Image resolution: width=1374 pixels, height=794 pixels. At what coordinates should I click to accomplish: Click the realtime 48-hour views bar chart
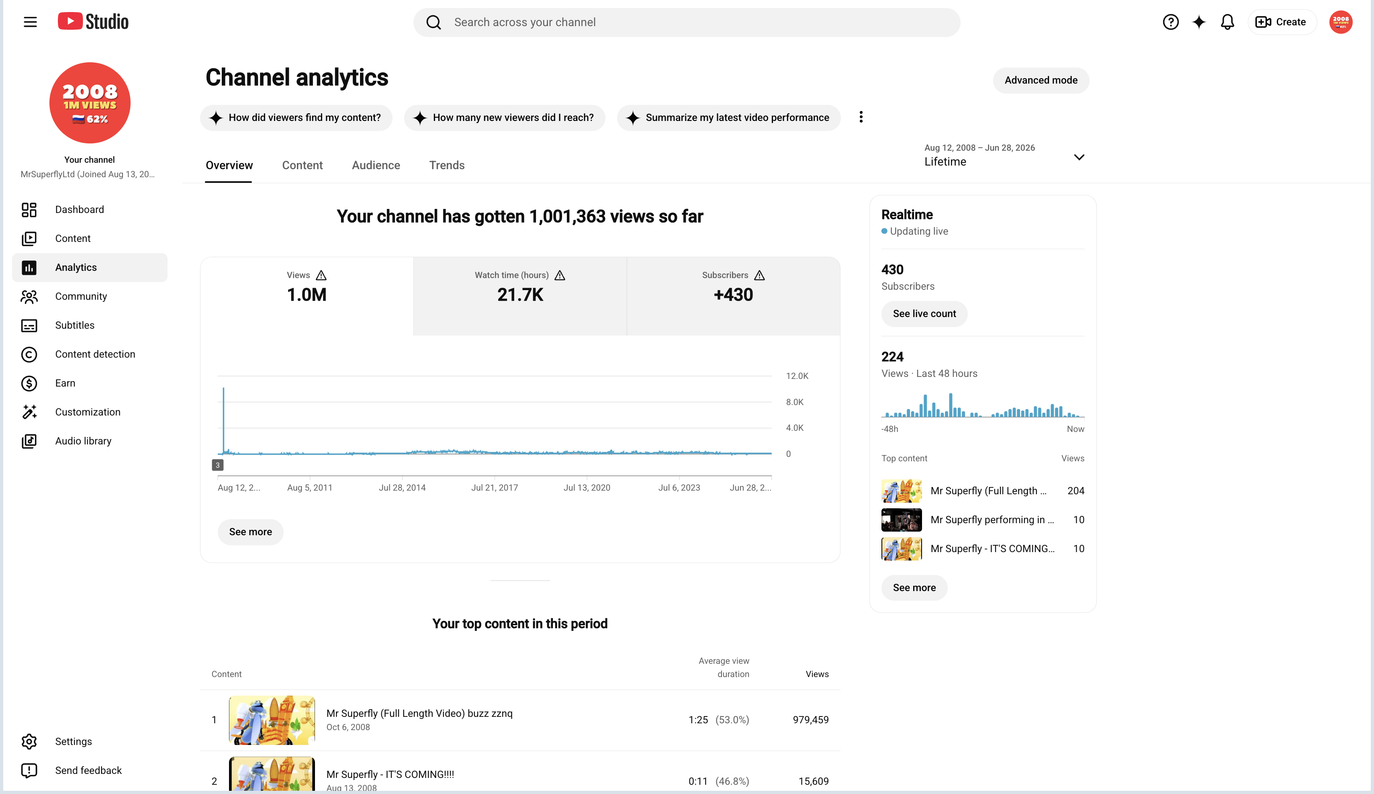pos(983,405)
